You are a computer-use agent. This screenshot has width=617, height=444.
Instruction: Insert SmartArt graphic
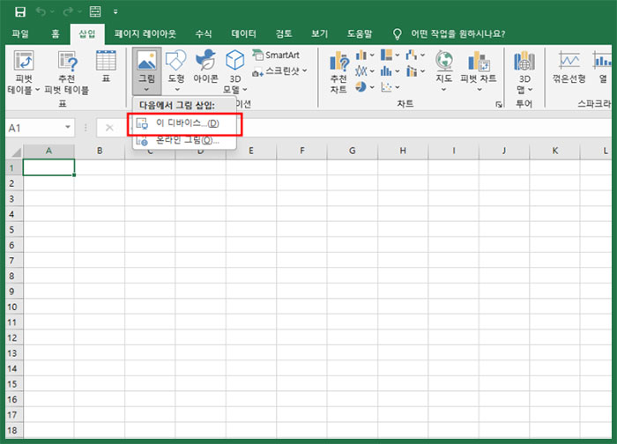tap(276, 55)
